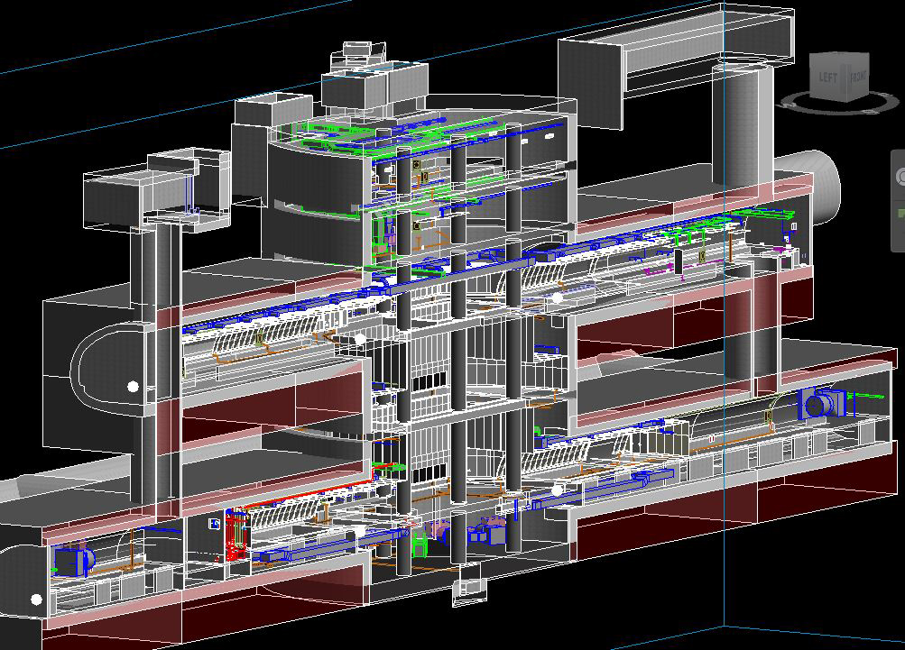
Task: Click the white dot at bottom-left corner
Action: [x=36, y=599]
